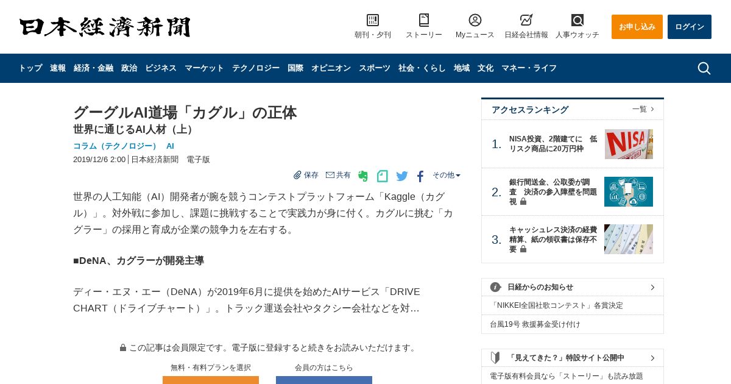Viewport: 731px width, 384px height.
Task: Open the 文化 section
Action: tap(486, 68)
